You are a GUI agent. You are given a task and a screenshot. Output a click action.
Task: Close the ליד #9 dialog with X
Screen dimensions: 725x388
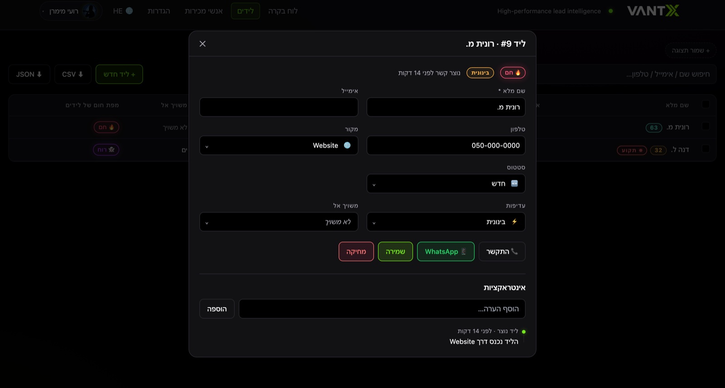tap(203, 44)
